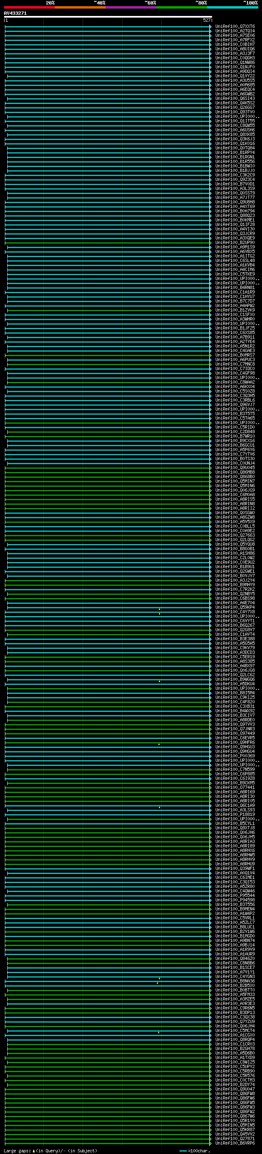Click the 527 end position label
Viewport: 262px width, 1154px height.
tap(206, 20)
